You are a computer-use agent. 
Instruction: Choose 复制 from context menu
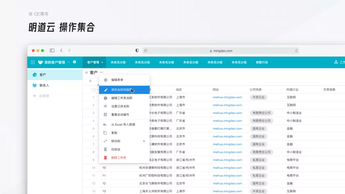(124, 133)
